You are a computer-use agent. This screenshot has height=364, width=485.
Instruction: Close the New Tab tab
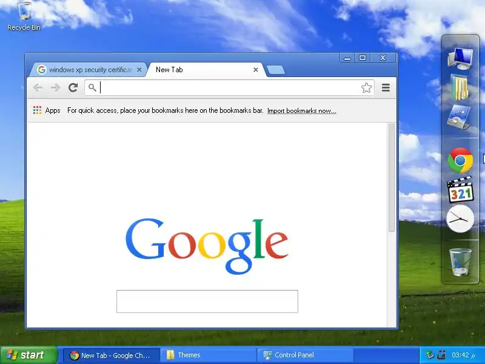tap(256, 70)
